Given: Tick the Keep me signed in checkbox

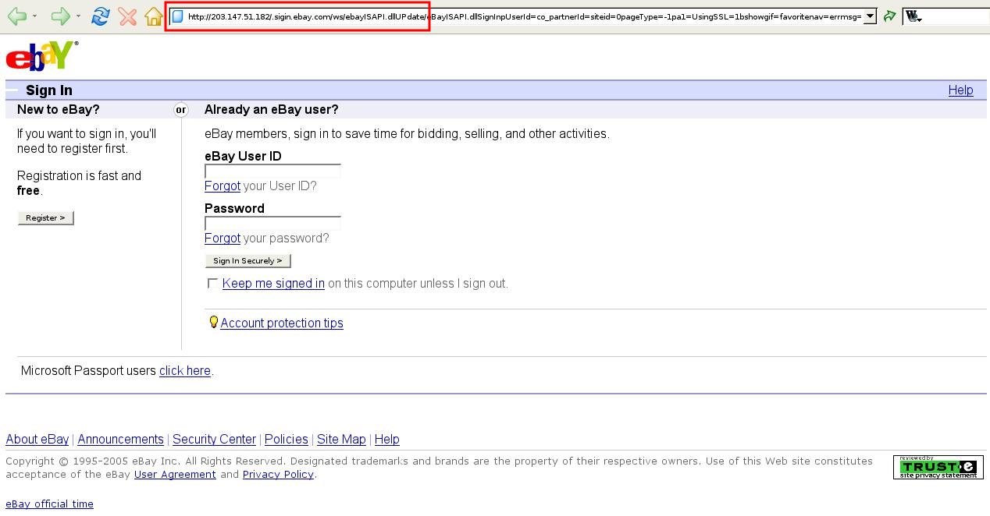Looking at the screenshot, I should [212, 284].
